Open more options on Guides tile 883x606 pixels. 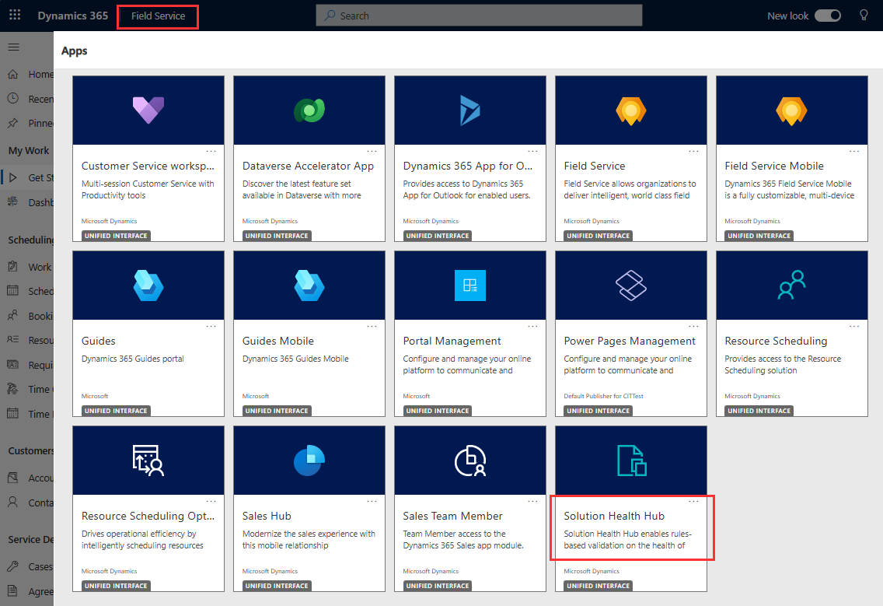[211, 327]
